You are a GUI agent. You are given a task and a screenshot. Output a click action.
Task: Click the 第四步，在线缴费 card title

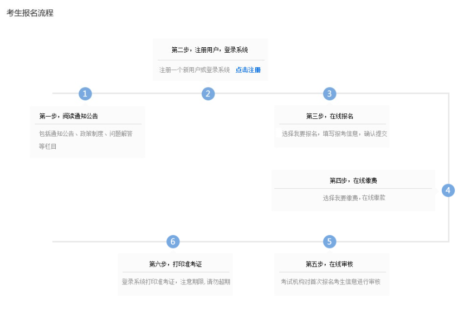tap(353, 180)
